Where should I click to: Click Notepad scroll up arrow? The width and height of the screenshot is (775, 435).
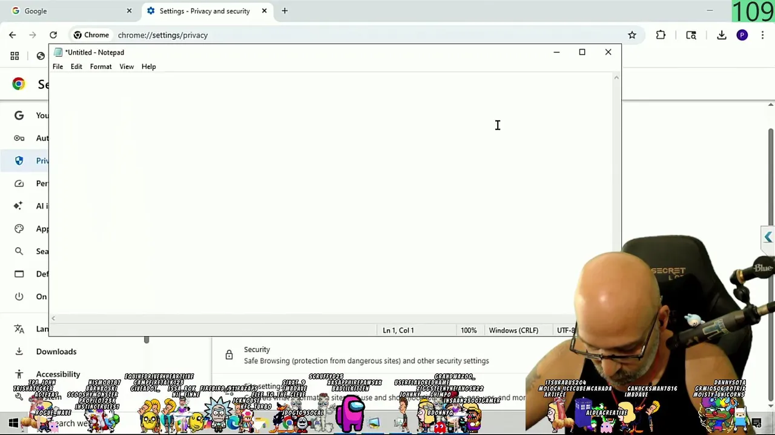pyautogui.click(x=616, y=77)
